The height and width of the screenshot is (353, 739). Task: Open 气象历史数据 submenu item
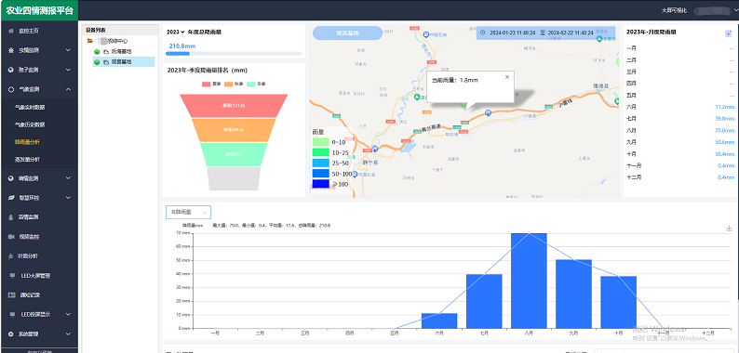30,124
